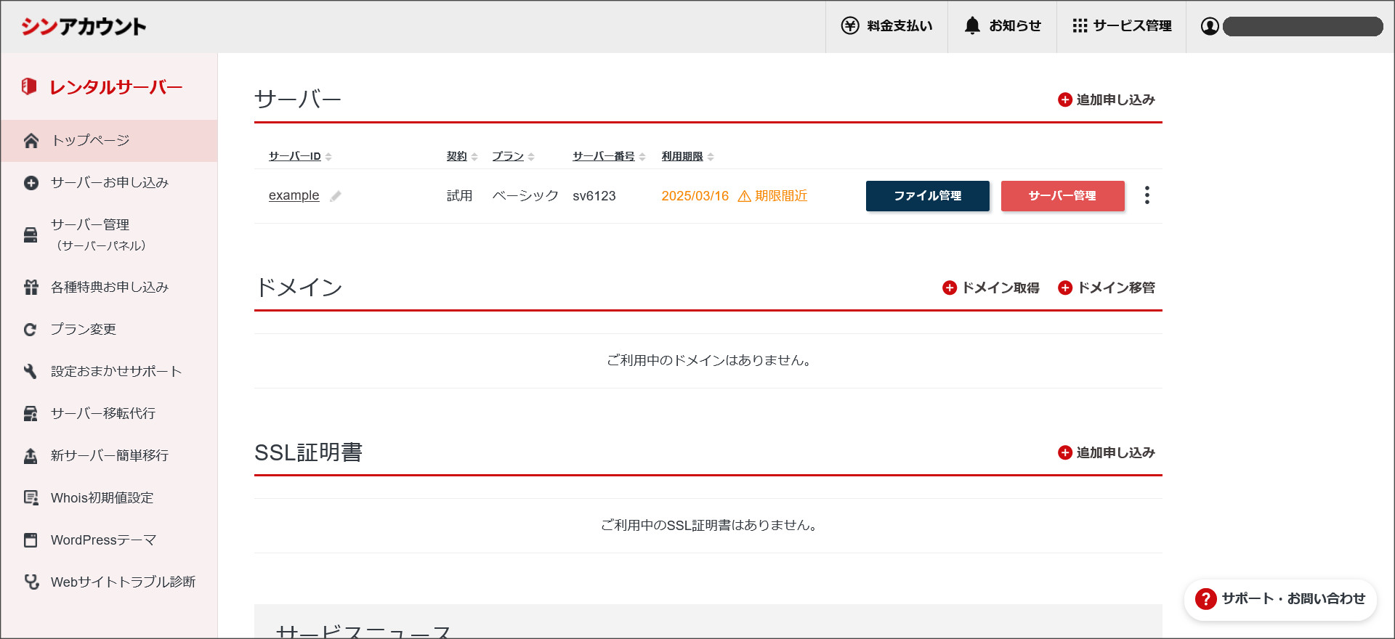The image size is (1395, 639).
Task: Select 設定おまかせサポート in sidebar
Action: pyautogui.click(x=109, y=372)
